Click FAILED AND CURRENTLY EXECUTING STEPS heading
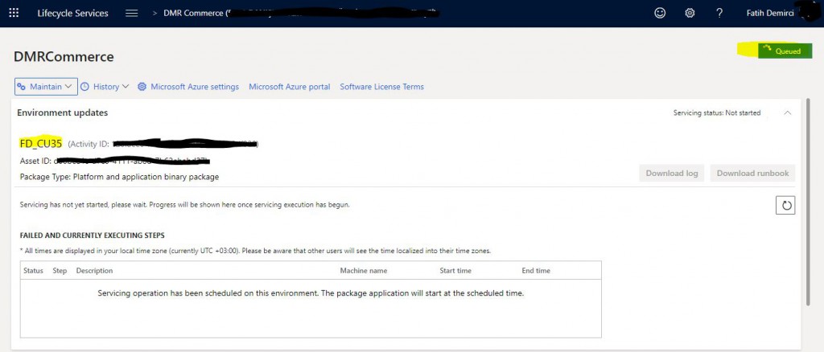The height and width of the screenshot is (352, 824). pos(92,235)
